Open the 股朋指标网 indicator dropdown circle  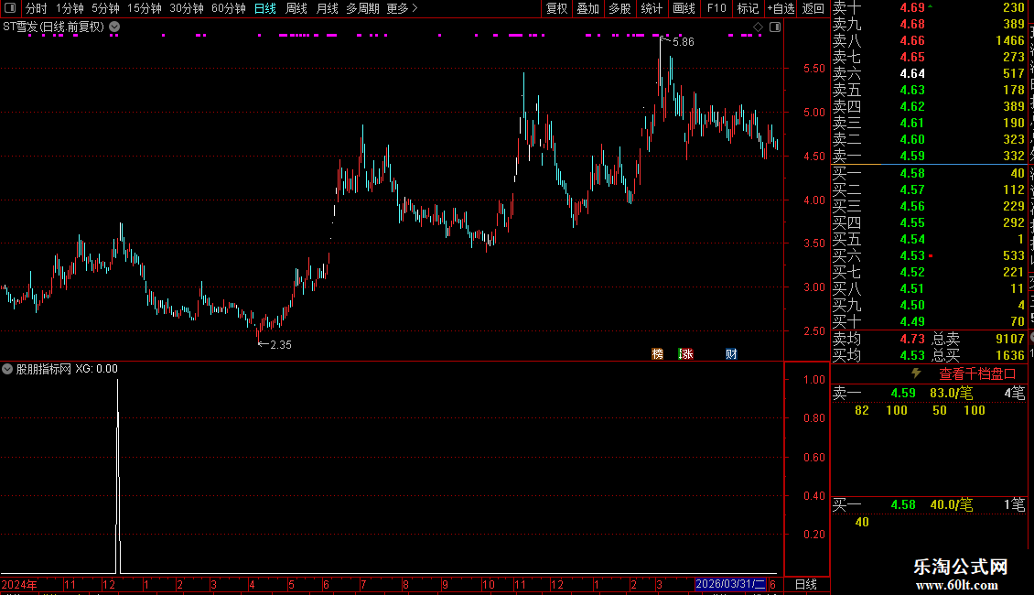pyautogui.click(x=7, y=369)
